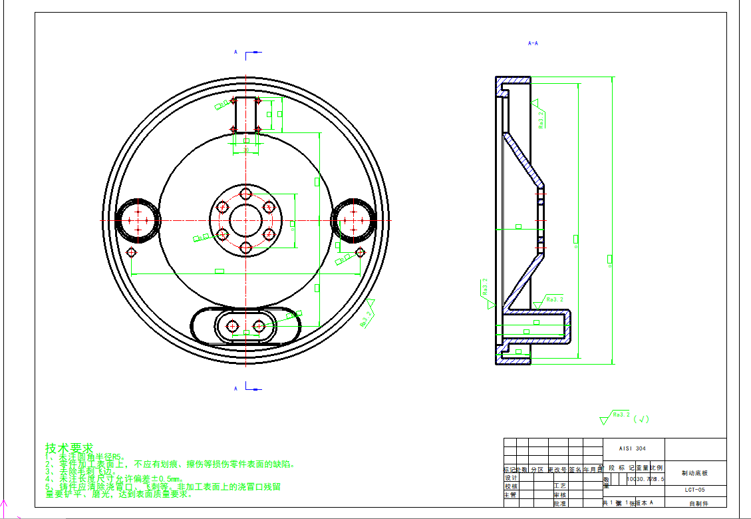Image resolution: width=751 pixels, height=519 pixels.
Task: Select the LCT-05 drawing number cell
Action: pos(695,490)
